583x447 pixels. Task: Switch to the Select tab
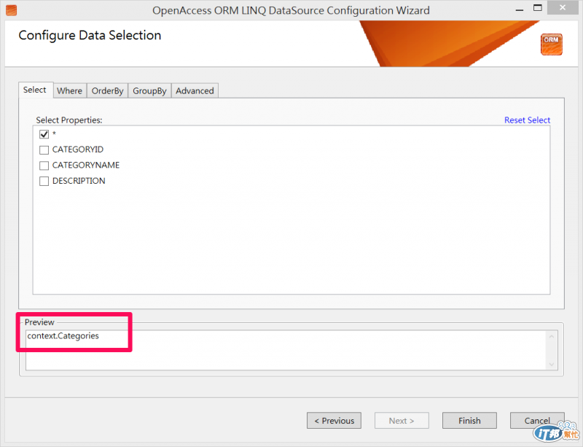(x=35, y=90)
